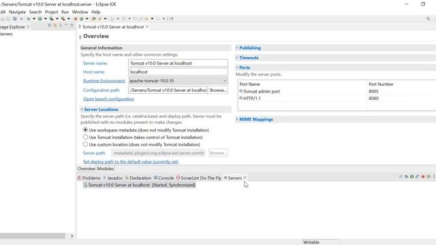Click the Open Search toolbar icon
This screenshot has width=436, height=245.
tap(100, 19)
